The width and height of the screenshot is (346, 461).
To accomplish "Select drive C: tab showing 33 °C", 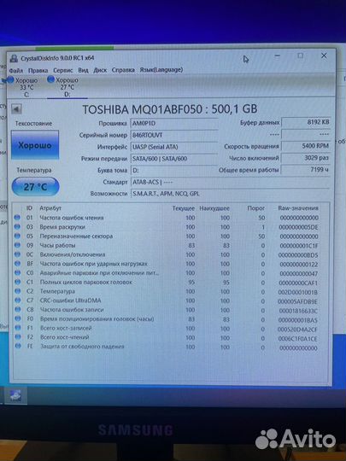I will [25, 87].
